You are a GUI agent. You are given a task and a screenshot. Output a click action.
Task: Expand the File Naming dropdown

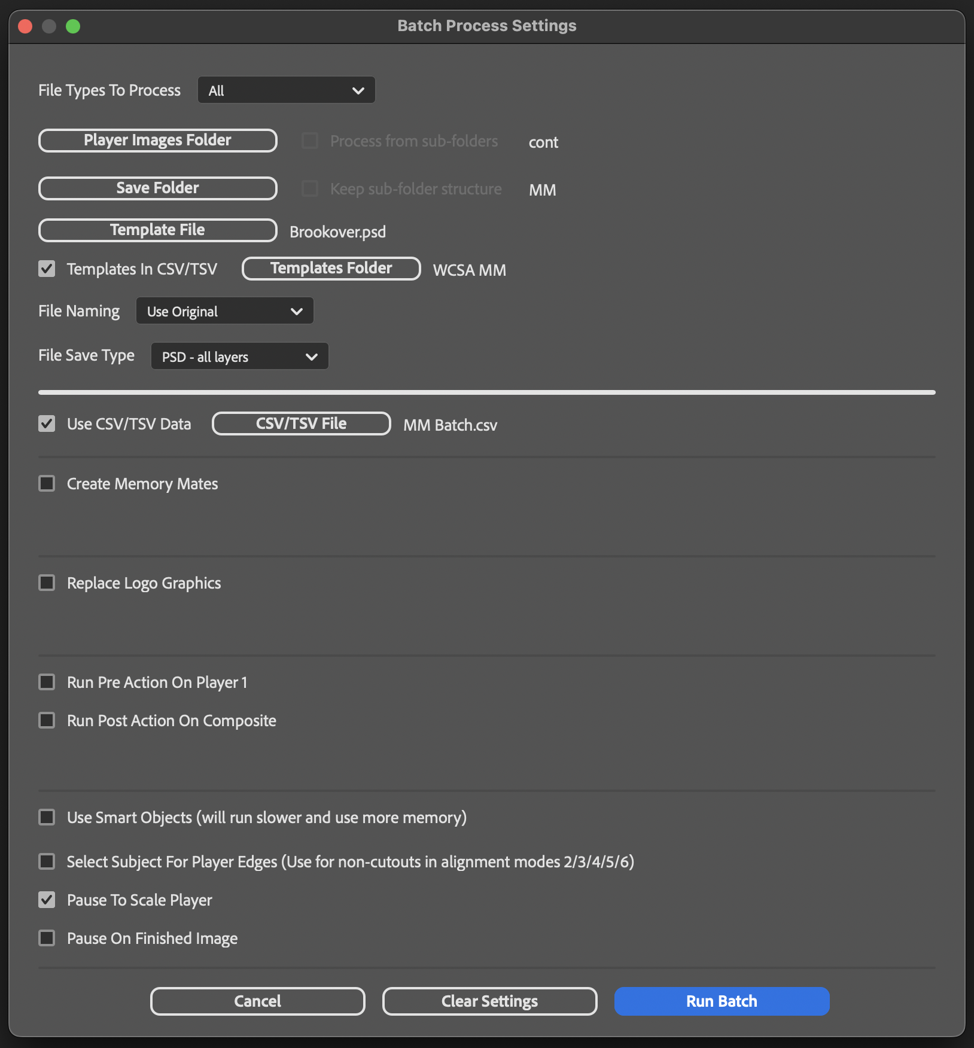(x=224, y=311)
